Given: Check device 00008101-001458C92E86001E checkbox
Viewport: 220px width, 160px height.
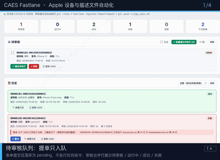Looking at the screenshot, I should pos(12,53).
